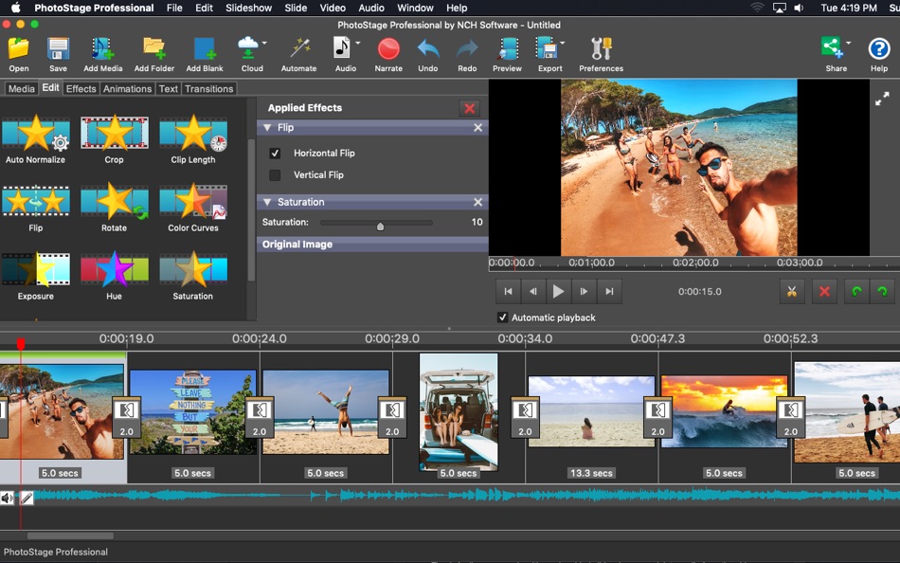Disable Automatic playback

[x=502, y=318]
